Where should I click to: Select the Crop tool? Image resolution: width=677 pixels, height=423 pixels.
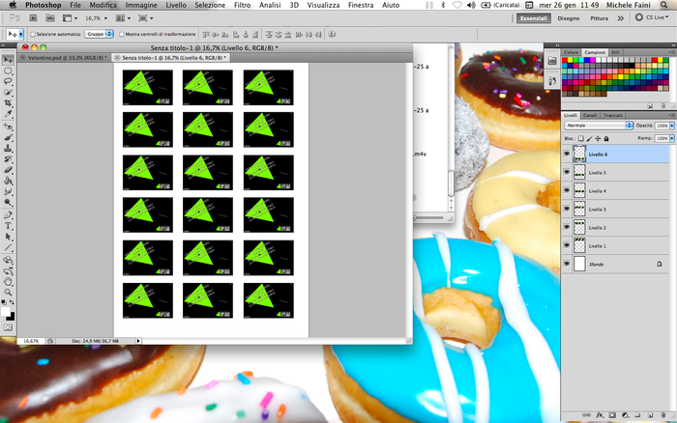tap(8, 103)
